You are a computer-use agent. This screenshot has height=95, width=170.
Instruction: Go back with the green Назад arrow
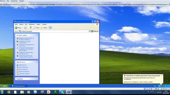[x=18, y=28]
